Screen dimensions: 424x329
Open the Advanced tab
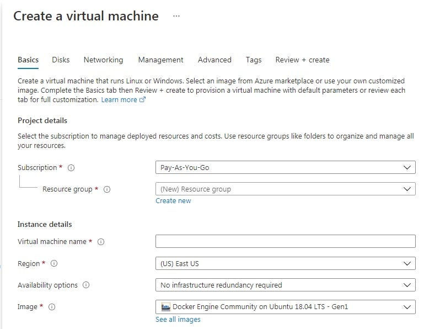(x=214, y=60)
